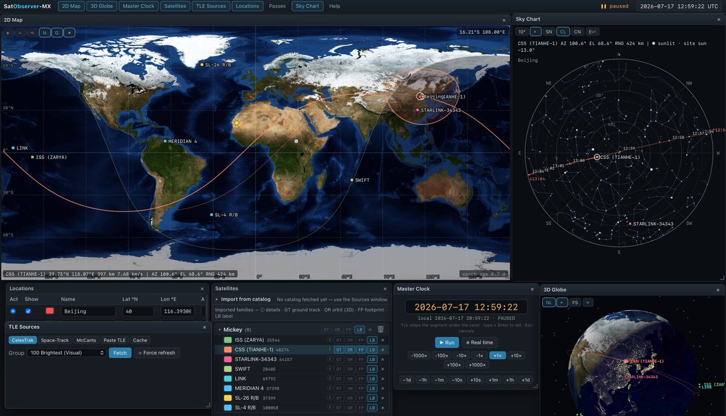Click the CSS (TIANHE-1) orange color swatch

tap(227, 349)
